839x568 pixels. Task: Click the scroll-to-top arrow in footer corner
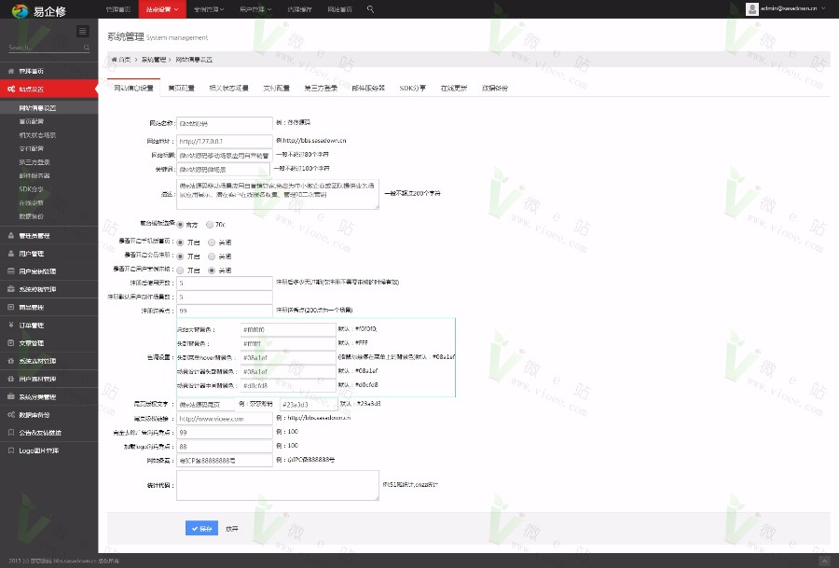(x=825, y=561)
